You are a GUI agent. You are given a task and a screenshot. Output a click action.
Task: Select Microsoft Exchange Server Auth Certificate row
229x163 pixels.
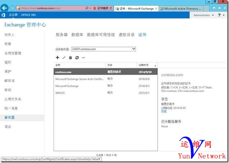105,79
